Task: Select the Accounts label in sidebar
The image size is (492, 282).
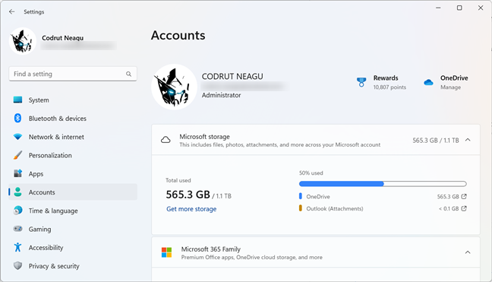Action: [x=42, y=192]
